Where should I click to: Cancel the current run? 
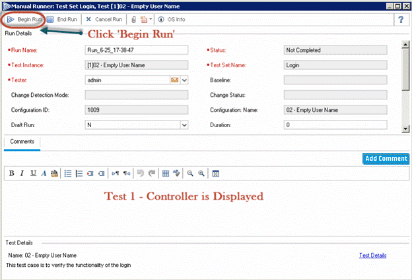pyautogui.click(x=104, y=20)
